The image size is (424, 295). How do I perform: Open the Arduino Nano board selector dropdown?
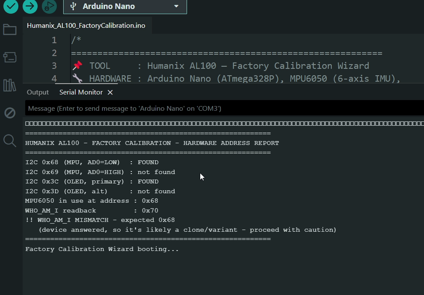[125, 6]
